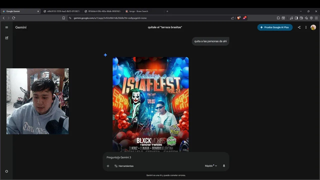This screenshot has width=320, height=180.
Task: Open the three-dot conversation options menu
Action: [306, 27]
